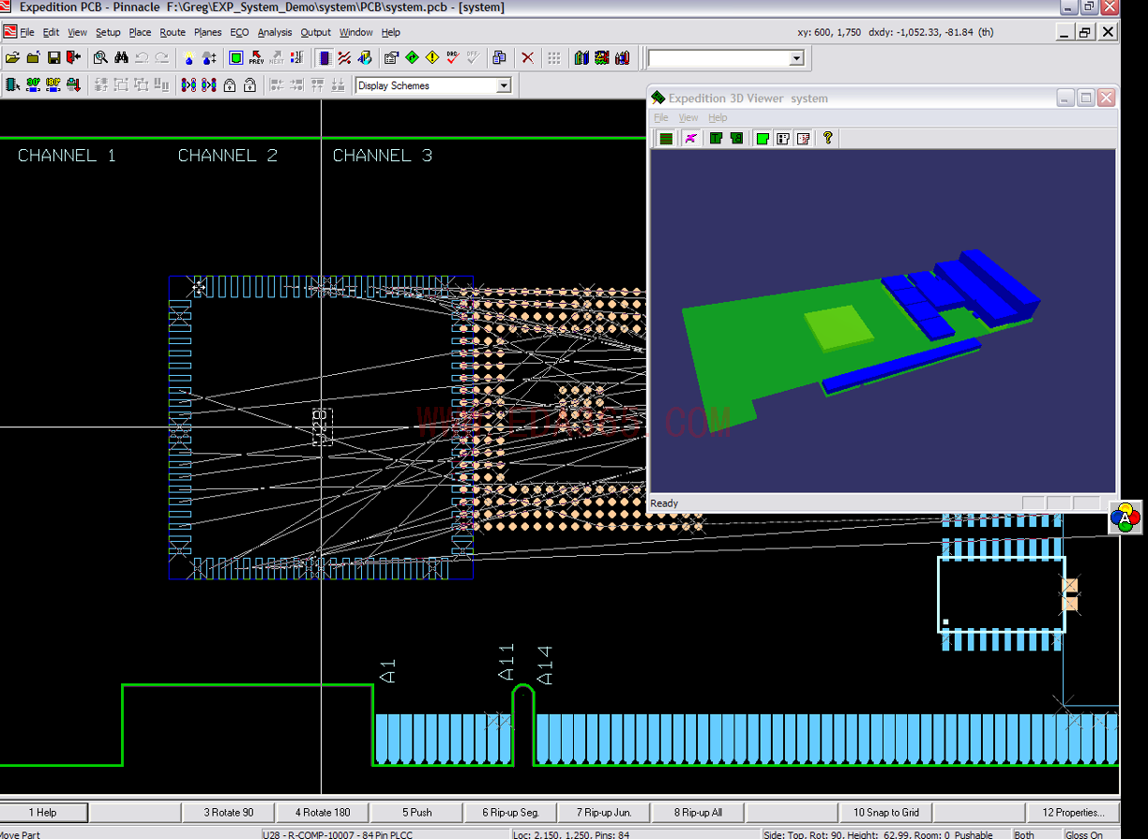Toggle Gloss On in the status bar
Image resolution: width=1148 pixels, height=839 pixels.
tap(1083, 834)
